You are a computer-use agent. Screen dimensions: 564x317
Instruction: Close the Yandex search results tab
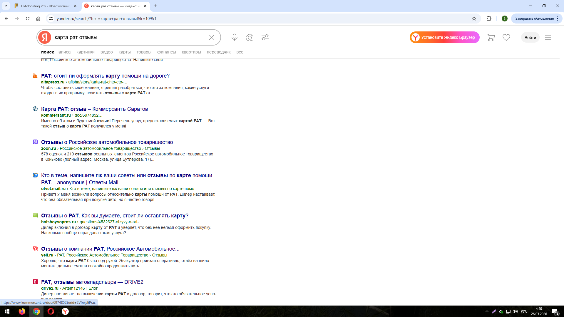[145, 6]
